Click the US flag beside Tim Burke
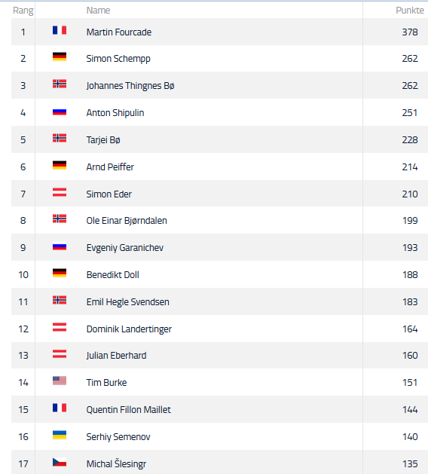Viewport: 428px width, 474px height. (60, 381)
